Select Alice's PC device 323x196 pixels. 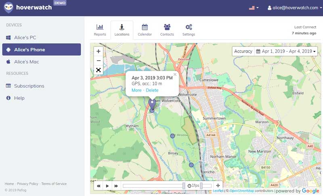[25, 38]
